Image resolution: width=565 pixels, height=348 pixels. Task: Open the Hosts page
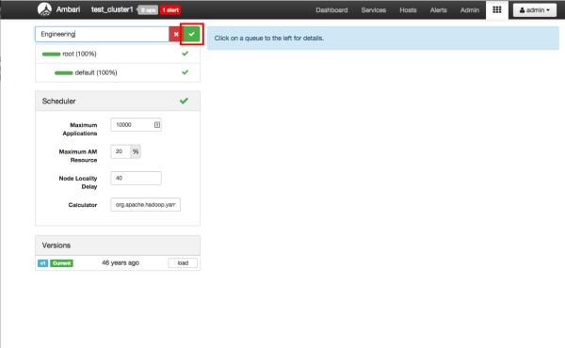[408, 10]
